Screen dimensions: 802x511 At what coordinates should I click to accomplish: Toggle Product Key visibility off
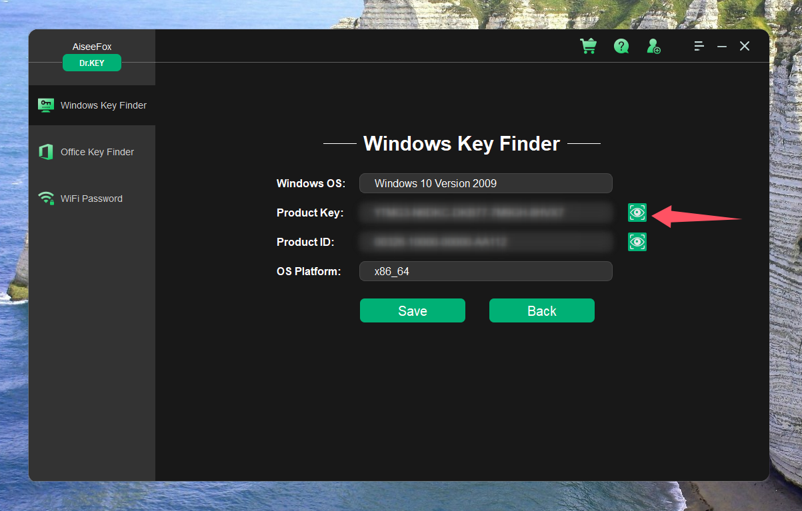[x=637, y=213]
